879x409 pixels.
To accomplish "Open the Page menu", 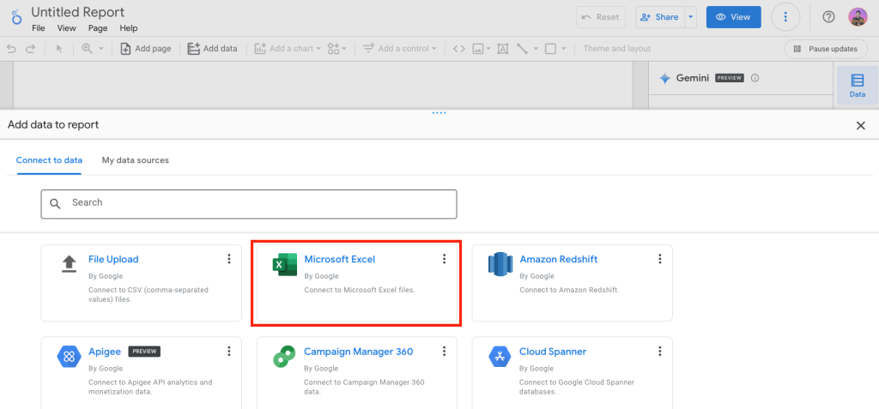I will [98, 28].
